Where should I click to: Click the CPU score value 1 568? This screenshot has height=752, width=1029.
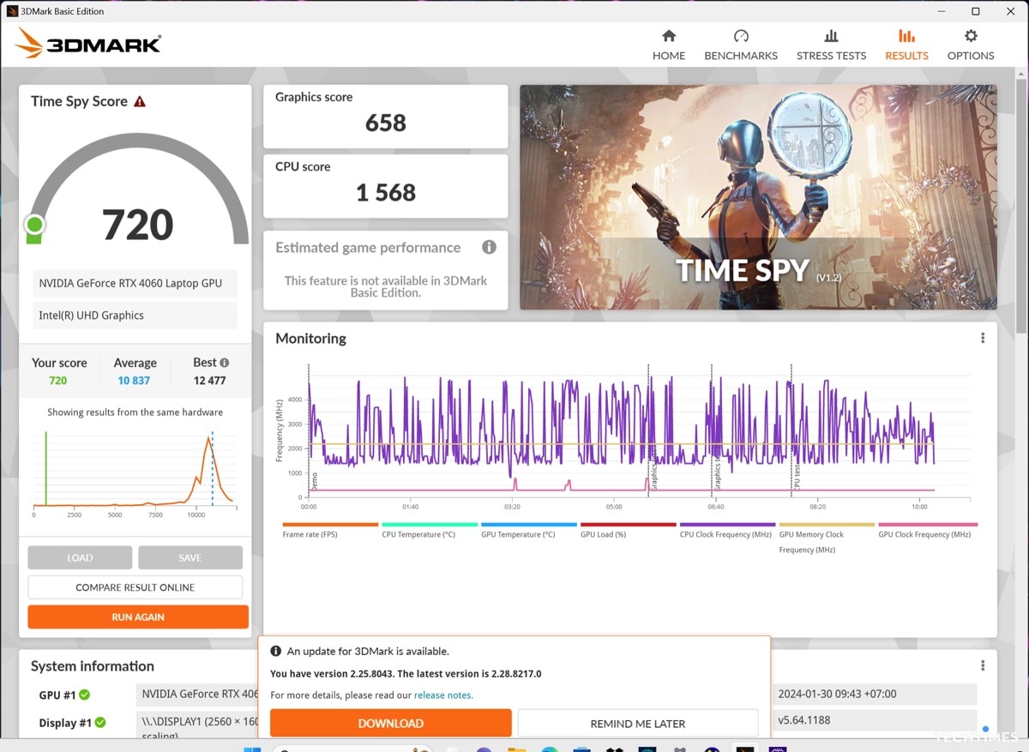coord(386,192)
